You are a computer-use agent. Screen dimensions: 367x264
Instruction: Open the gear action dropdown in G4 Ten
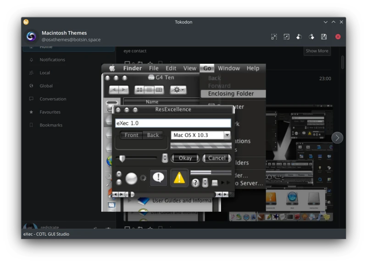[178, 90]
